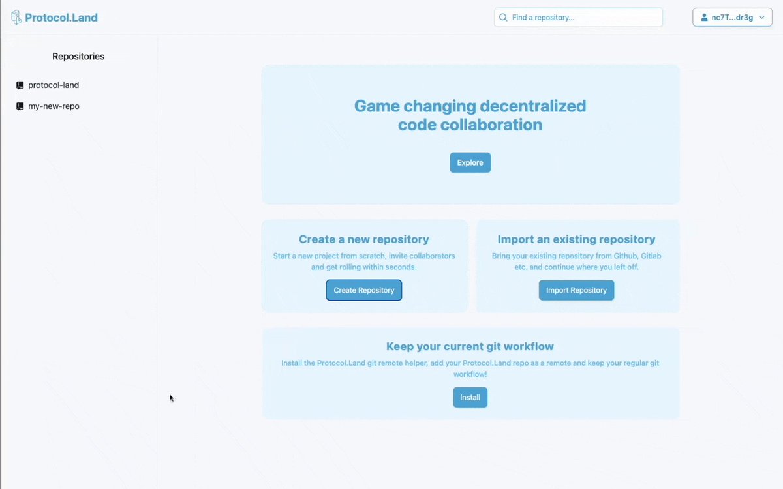This screenshot has width=783, height=489.
Task: Click the Protocol.Land brand name
Action: (x=61, y=18)
